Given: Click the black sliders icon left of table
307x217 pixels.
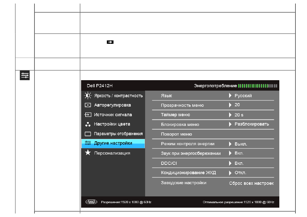Looking at the screenshot, I should tap(25, 75).
